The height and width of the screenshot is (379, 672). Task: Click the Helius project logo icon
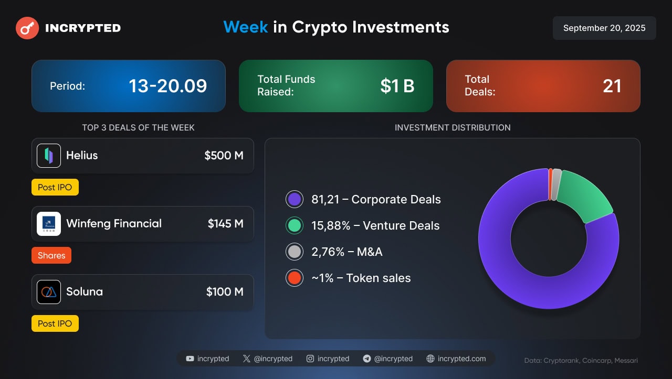[x=49, y=156]
